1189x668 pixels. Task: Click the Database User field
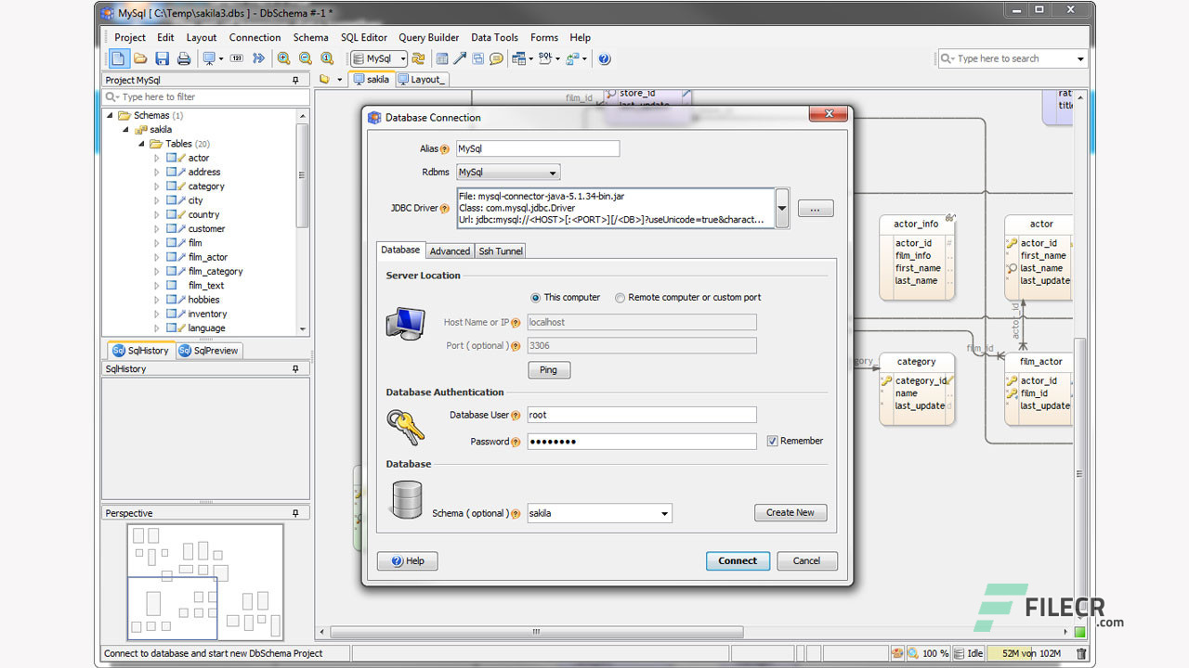point(641,416)
